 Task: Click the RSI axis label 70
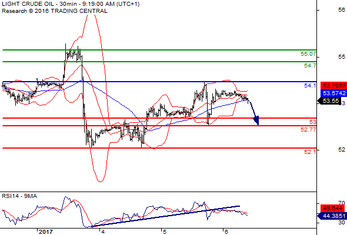[x=342, y=203]
